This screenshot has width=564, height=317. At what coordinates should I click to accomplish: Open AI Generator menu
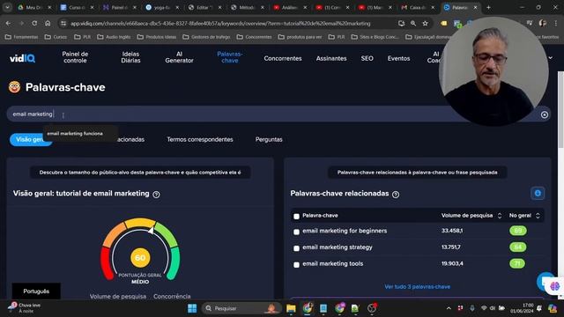click(179, 57)
